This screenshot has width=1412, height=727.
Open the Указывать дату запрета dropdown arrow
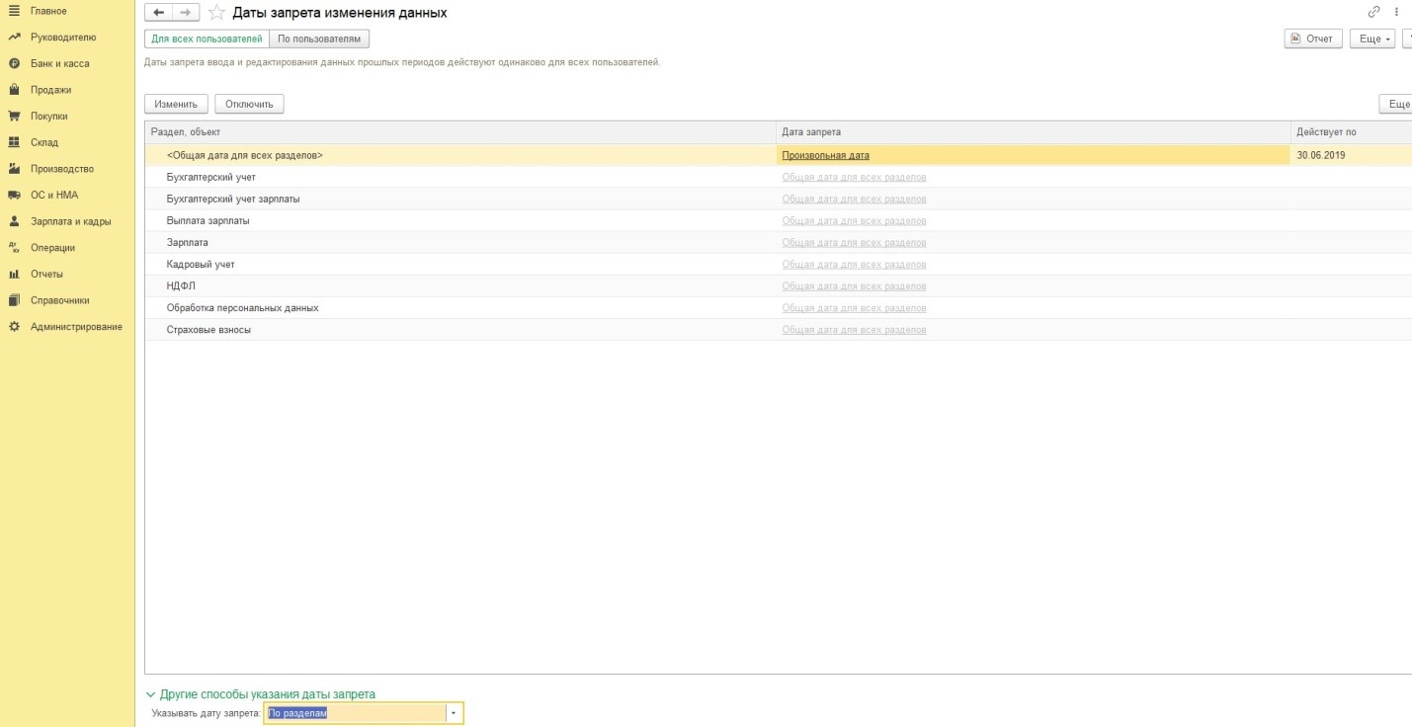click(454, 713)
